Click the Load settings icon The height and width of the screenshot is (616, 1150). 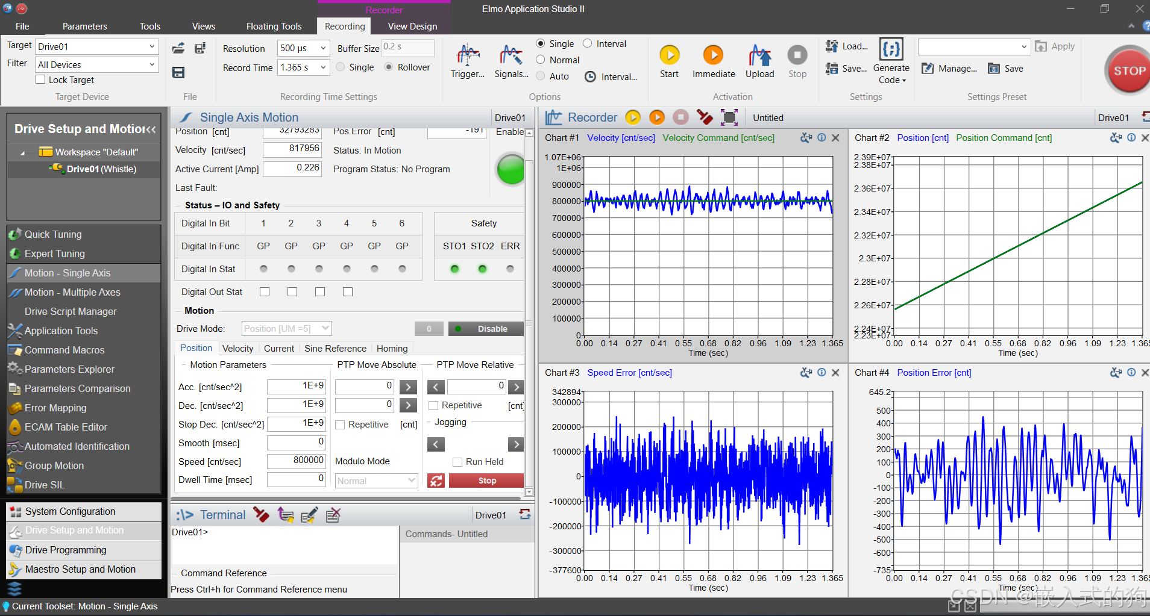pos(832,46)
